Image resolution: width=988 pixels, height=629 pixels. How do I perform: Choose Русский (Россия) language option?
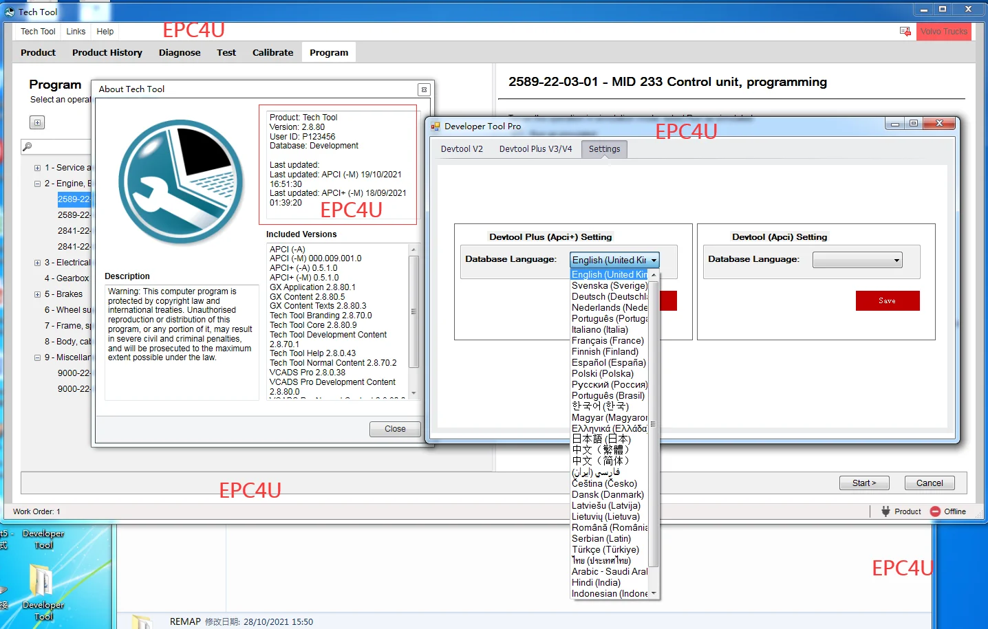click(610, 385)
